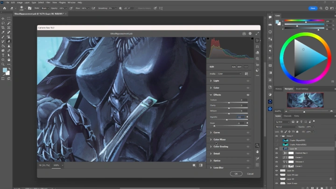This screenshot has width=336, height=189.
Task: Collapse Group 2 in Layers panel
Action: (x=280, y=136)
